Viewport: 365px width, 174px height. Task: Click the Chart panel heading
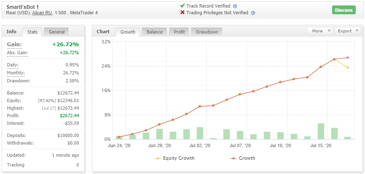click(103, 32)
